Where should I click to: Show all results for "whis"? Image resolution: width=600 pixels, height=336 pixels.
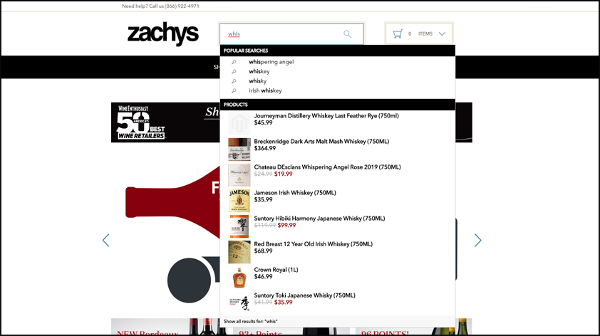click(x=251, y=322)
